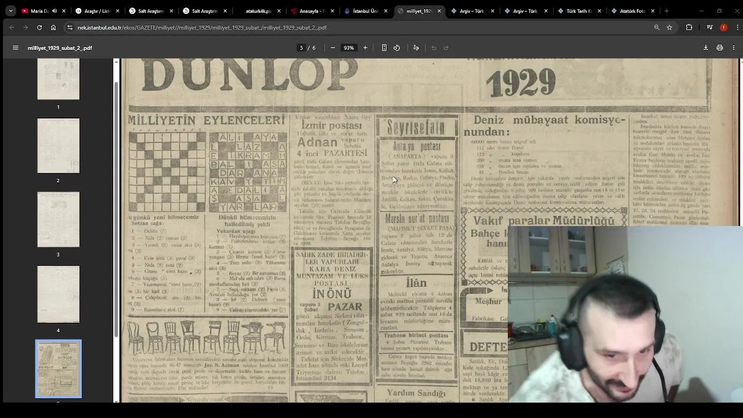Open the browser home page
The height and width of the screenshot is (418, 743).
[53, 27]
